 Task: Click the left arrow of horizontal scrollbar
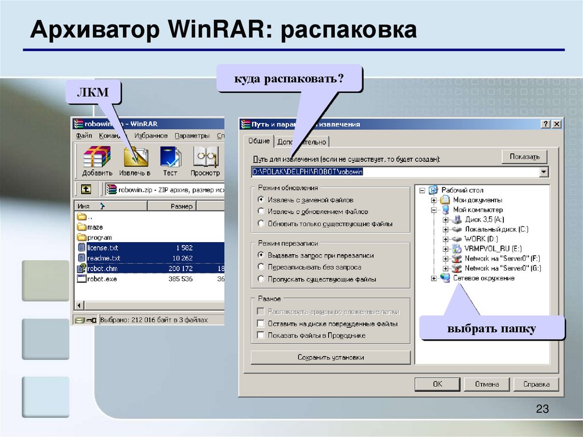pyautogui.click(x=79, y=305)
